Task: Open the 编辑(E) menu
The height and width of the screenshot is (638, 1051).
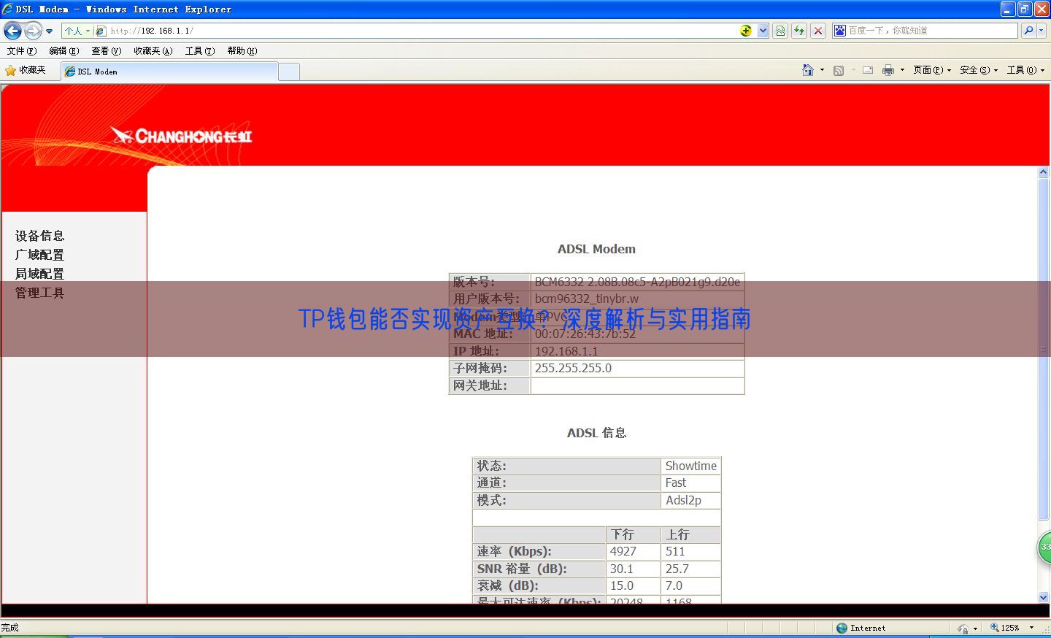Action: tap(63, 51)
